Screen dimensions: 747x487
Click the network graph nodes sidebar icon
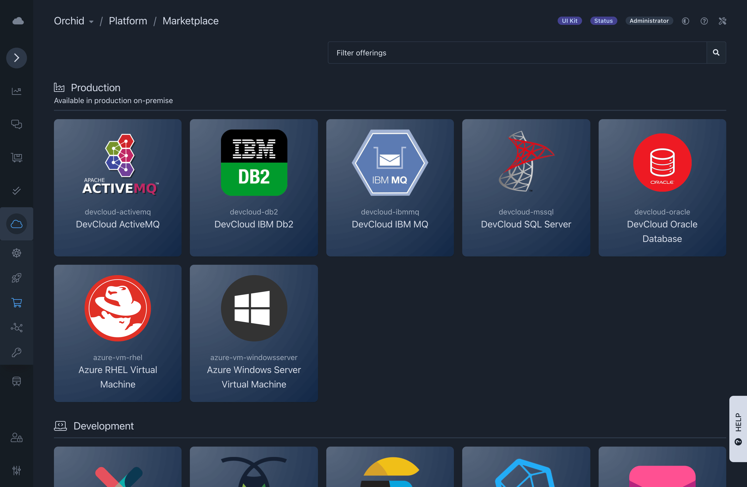point(17,327)
